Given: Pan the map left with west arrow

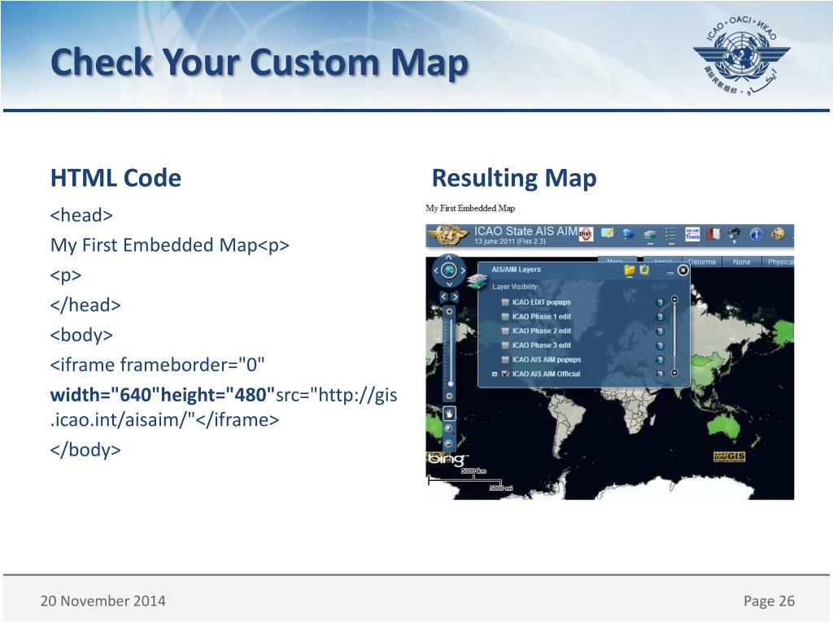Looking at the screenshot, I should click(436, 271).
